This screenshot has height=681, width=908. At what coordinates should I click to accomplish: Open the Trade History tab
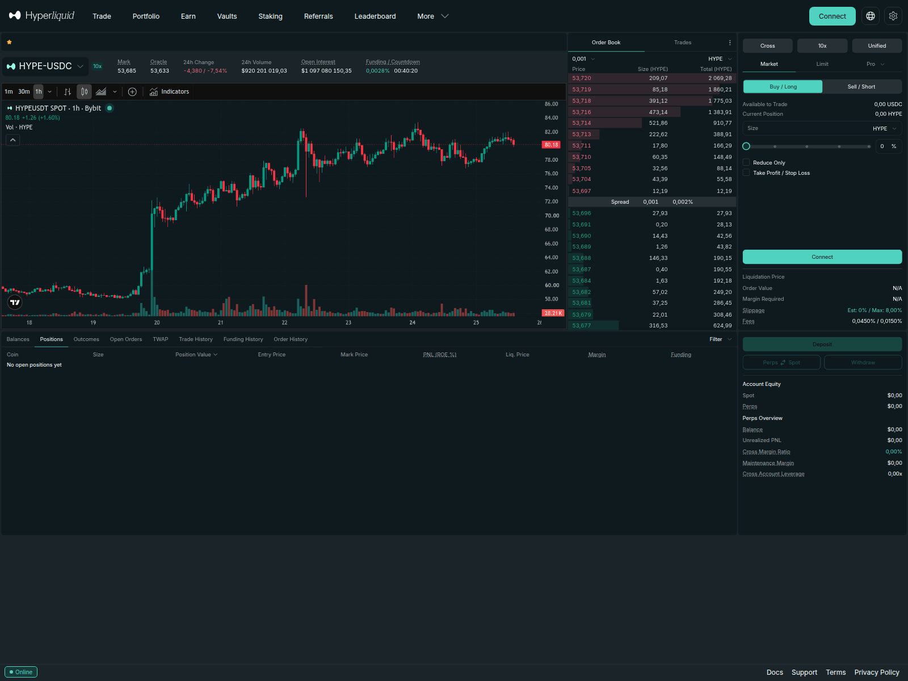(196, 339)
